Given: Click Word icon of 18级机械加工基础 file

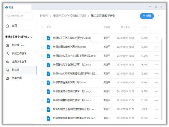Looking at the screenshot, I should tap(48, 109).
